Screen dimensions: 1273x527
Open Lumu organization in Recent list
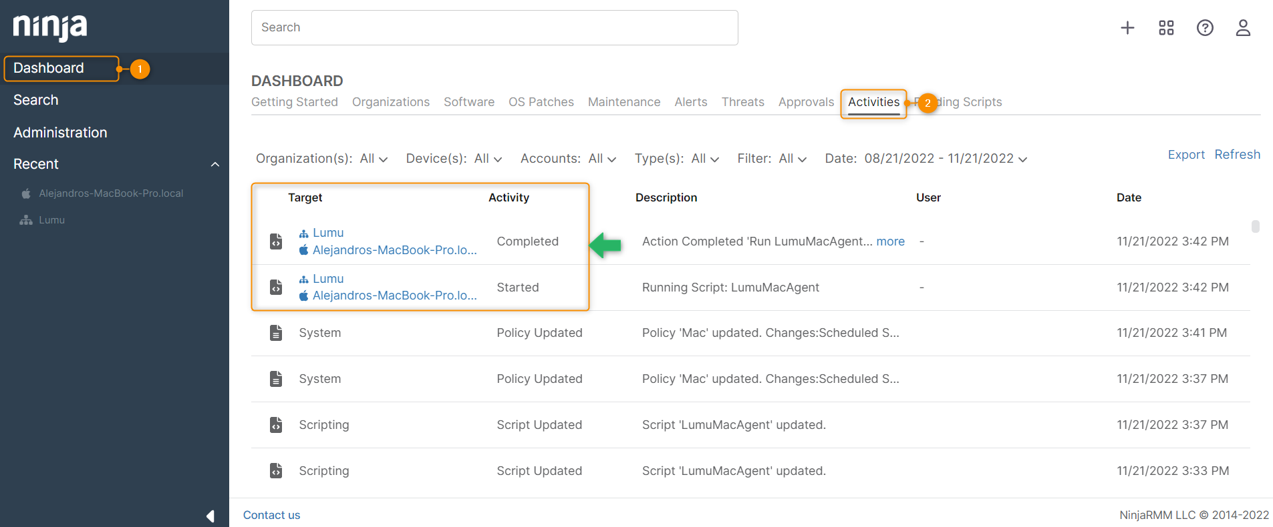(x=51, y=220)
